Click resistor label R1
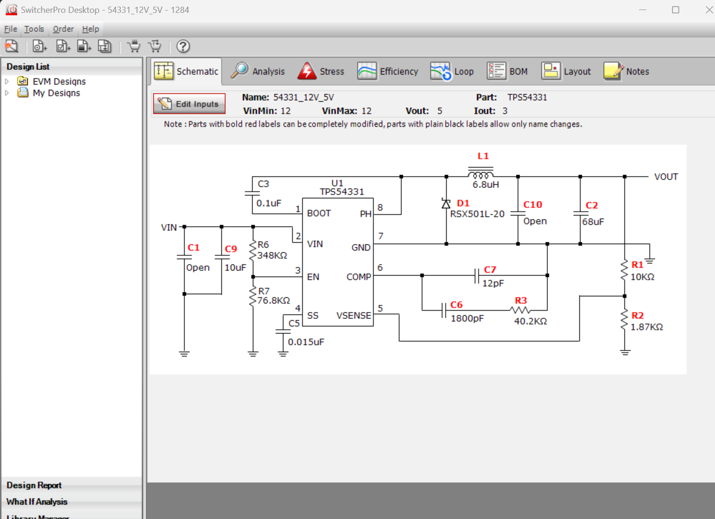The image size is (715, 519). pyautogui.click(x=638, y=265)
